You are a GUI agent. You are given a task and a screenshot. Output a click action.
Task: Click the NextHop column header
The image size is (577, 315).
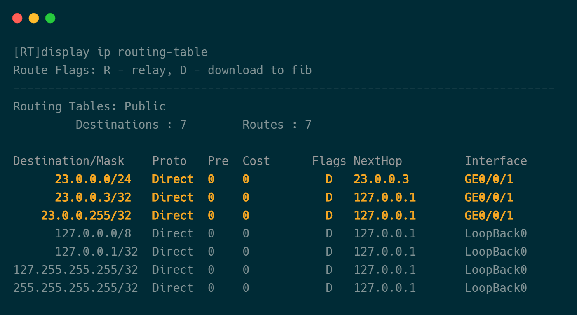[378, 161]
